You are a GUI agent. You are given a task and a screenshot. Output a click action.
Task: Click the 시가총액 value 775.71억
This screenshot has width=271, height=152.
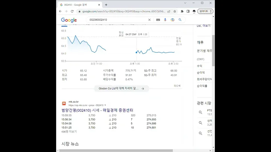click(x=131, y=71)
